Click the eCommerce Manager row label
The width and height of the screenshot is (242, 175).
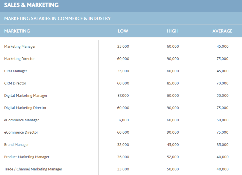(x=21, y=120)
